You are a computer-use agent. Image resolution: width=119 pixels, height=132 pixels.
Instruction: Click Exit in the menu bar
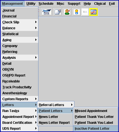click(x=112, y=4)
